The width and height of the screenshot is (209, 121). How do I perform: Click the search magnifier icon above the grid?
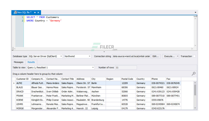coord(193,73)
